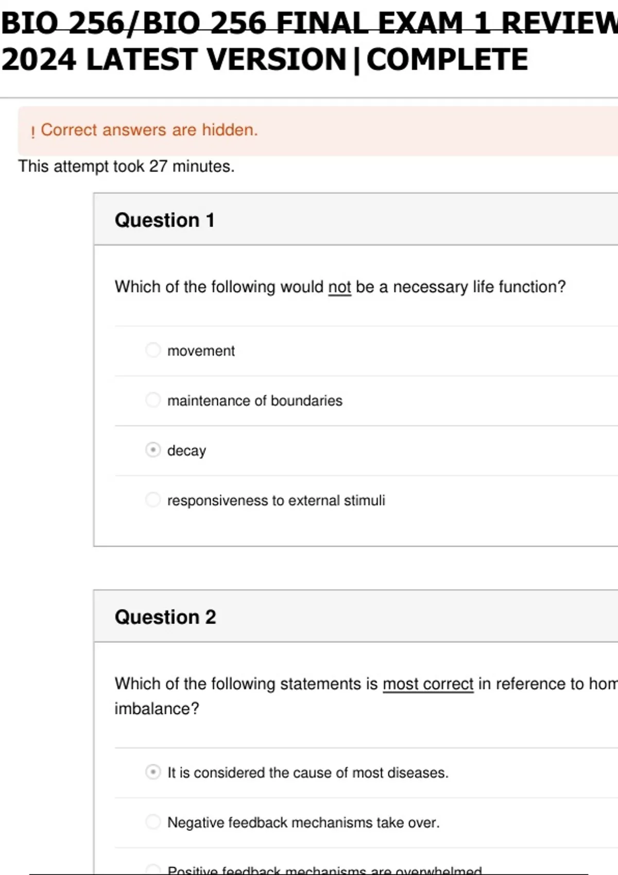Click "This attempt took 27 minutes" text
The width and height of the screenshot is (618, 875).
[126, 166]
